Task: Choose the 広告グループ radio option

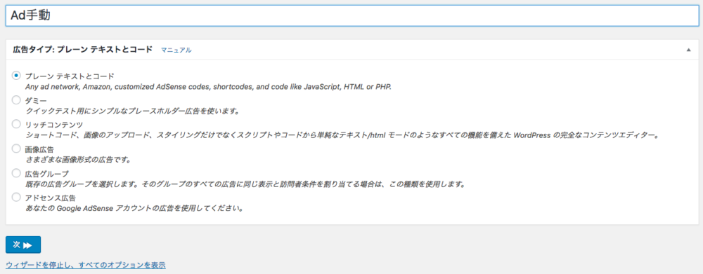Action: [16, 172]
